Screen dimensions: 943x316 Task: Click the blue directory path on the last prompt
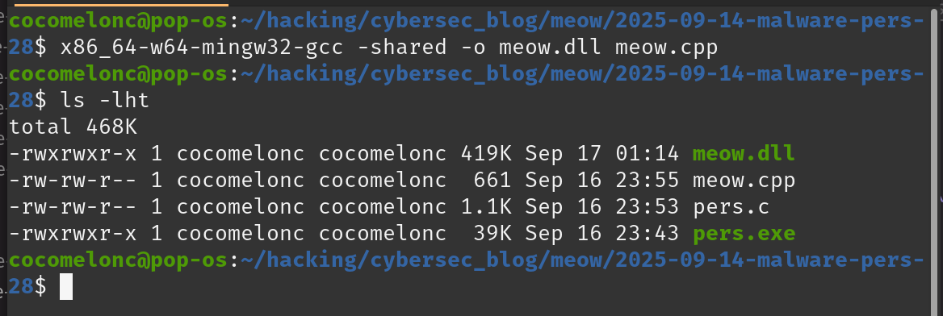582,260
